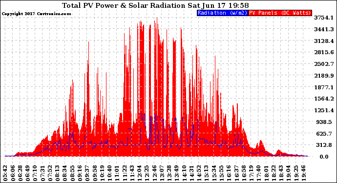Screen dimensions: 337x183
Task: Click the x-axis time label 08:34
Action: click(x=65, y=173)
